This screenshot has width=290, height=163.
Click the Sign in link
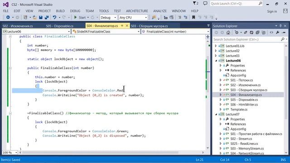click(x=272, y=11)
